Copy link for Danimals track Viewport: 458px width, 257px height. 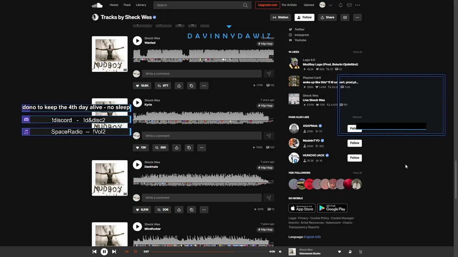(191, 210)
